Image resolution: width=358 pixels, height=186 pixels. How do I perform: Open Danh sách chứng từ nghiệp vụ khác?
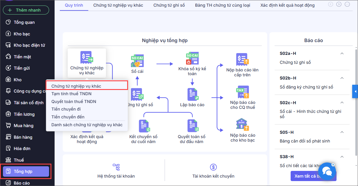coord(87,125)
